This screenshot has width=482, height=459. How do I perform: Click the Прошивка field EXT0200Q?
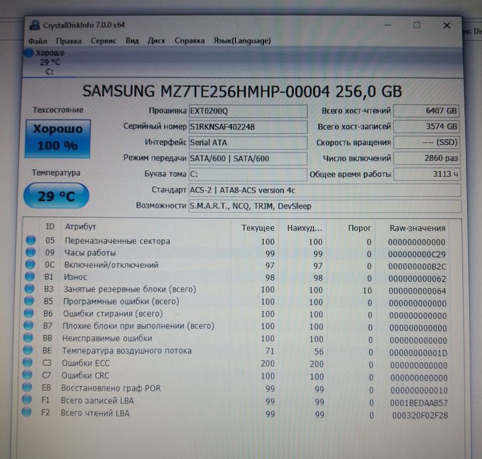pos(248,111)
